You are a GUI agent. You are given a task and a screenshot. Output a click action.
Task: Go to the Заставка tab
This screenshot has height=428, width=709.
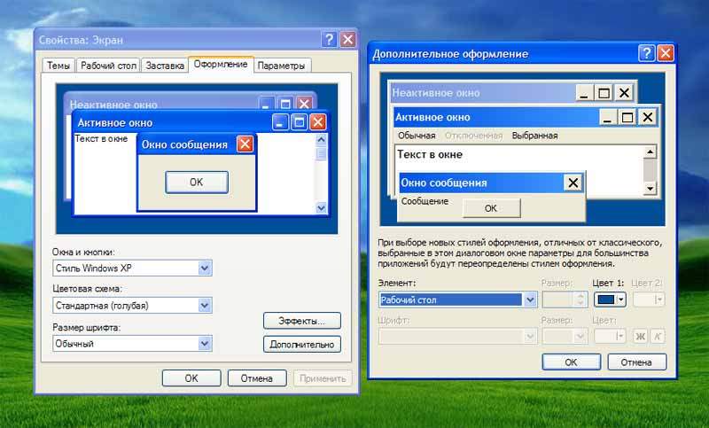tap(165, 66)
